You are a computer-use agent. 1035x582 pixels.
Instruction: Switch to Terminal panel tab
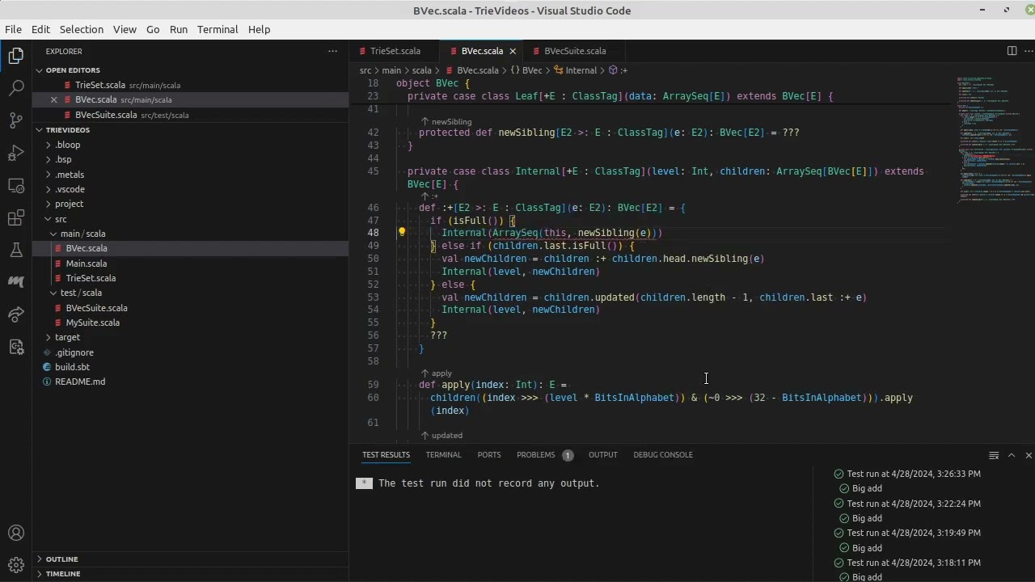(x=443, y=455)
